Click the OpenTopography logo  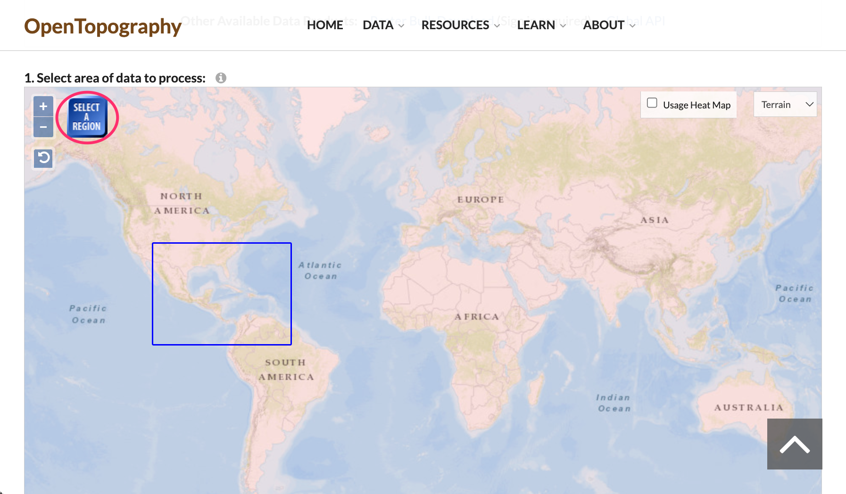point(103,26)
